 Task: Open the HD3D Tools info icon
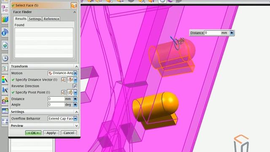(x=5, y=32)
